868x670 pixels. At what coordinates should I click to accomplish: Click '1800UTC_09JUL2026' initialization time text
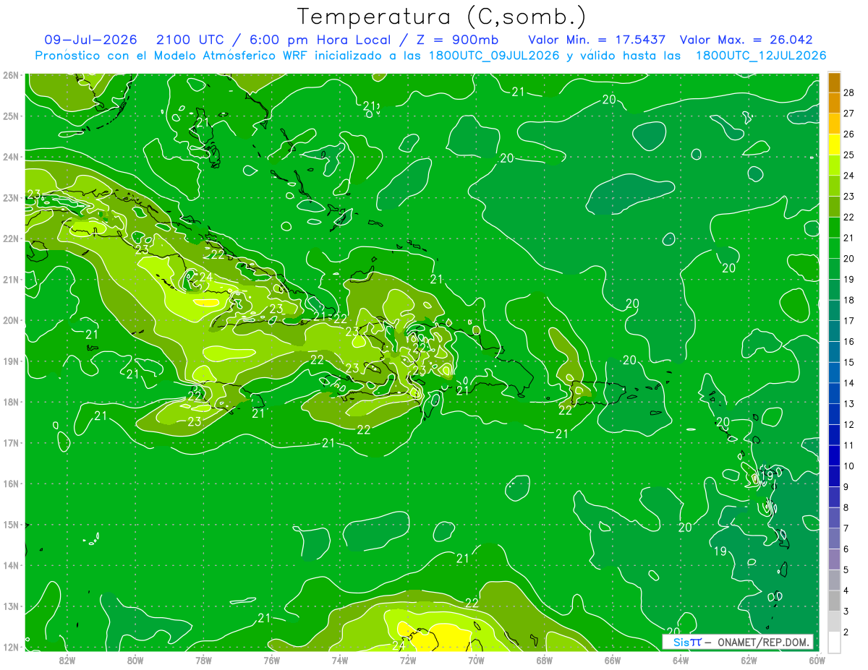(494, 56)
